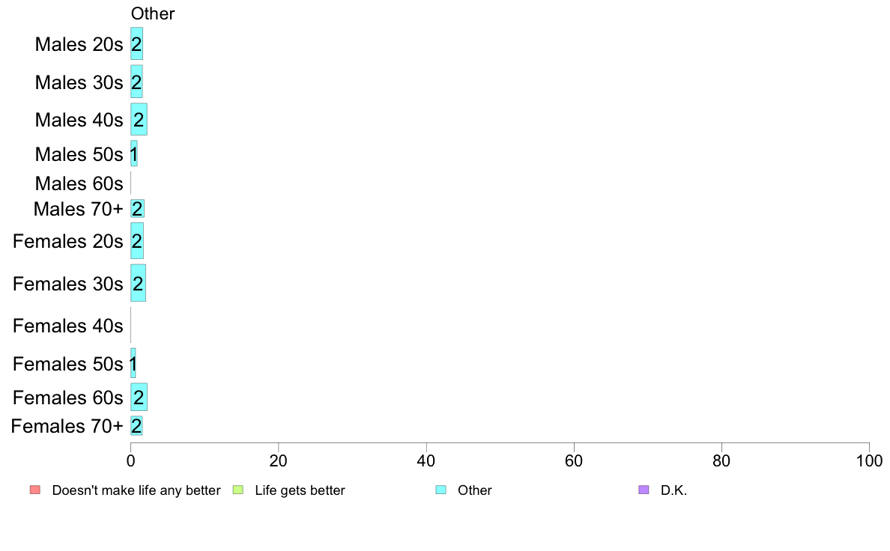Select the Females 50s bar

pyautogui.click(x=133, y=363)
